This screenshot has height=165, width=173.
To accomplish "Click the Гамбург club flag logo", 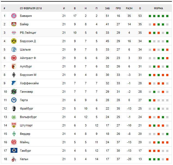I will 14,151.
